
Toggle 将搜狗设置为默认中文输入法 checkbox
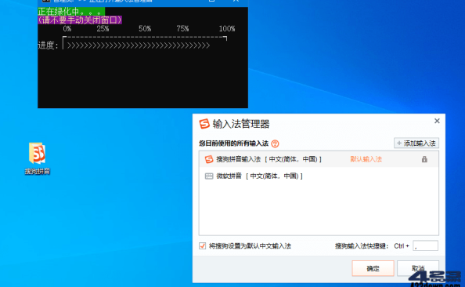202,246
